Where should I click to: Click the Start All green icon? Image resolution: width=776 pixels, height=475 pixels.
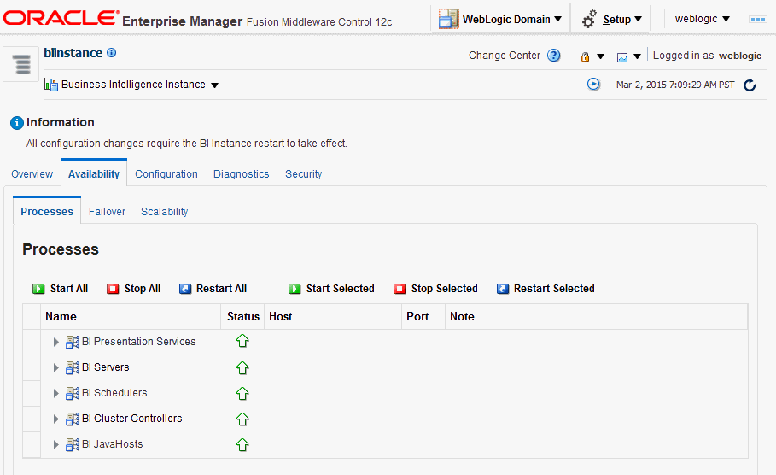[x=38, y=289]
